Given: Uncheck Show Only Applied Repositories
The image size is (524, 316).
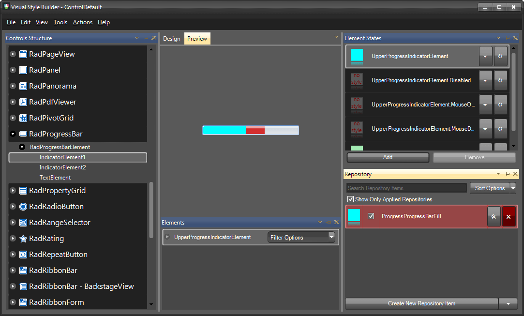Looking at the screenshot, I should (x=350, y=199).
